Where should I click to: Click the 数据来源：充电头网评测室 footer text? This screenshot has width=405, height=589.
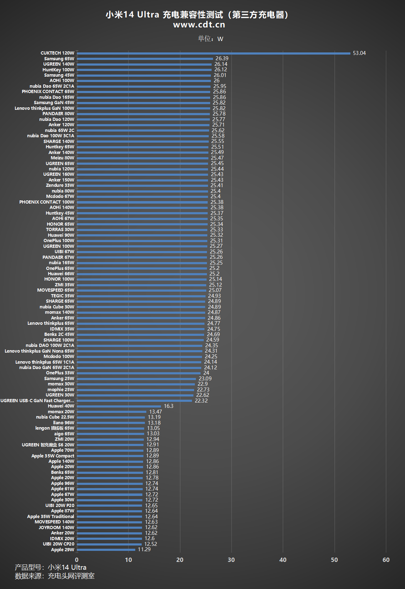point(55,576)
